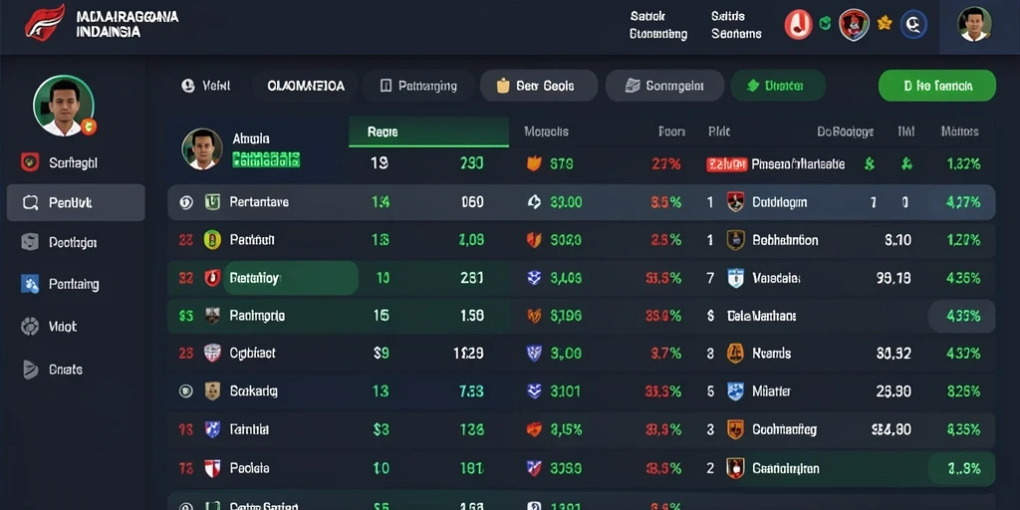
Task: Open Pentraing in the left sidebar
Action: [x=74, y=284]
